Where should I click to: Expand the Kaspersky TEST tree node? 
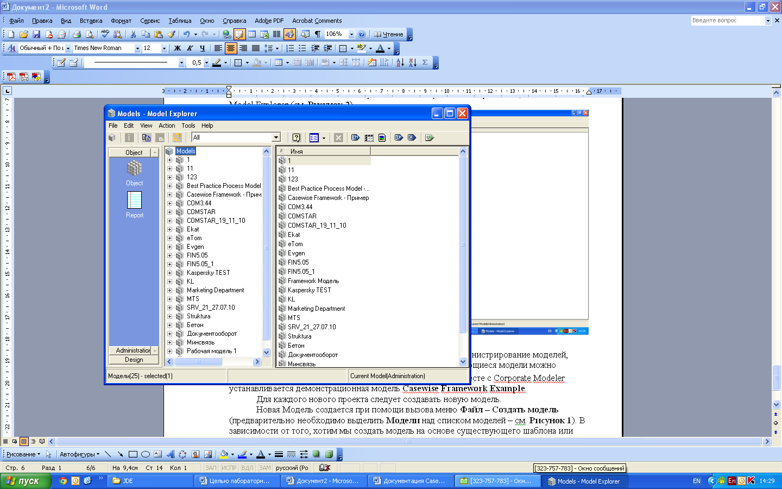(x=169, y=273)
